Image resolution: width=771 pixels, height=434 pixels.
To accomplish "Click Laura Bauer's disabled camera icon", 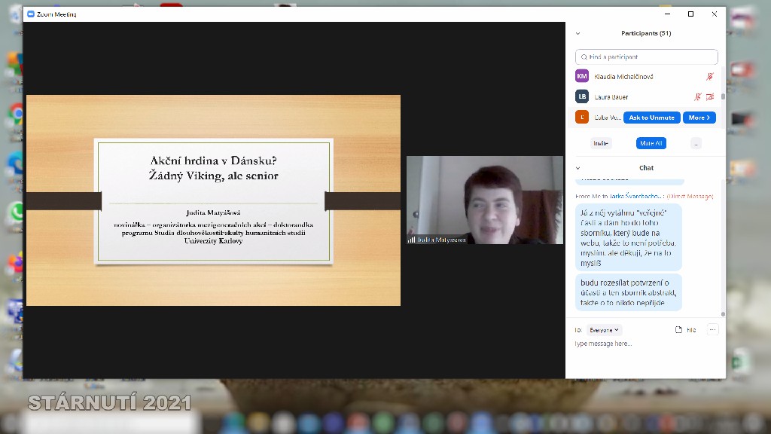I will point(710,97).
